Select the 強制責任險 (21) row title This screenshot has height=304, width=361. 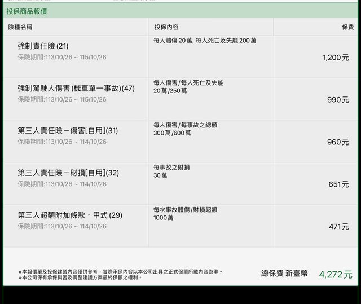point(43,46)
